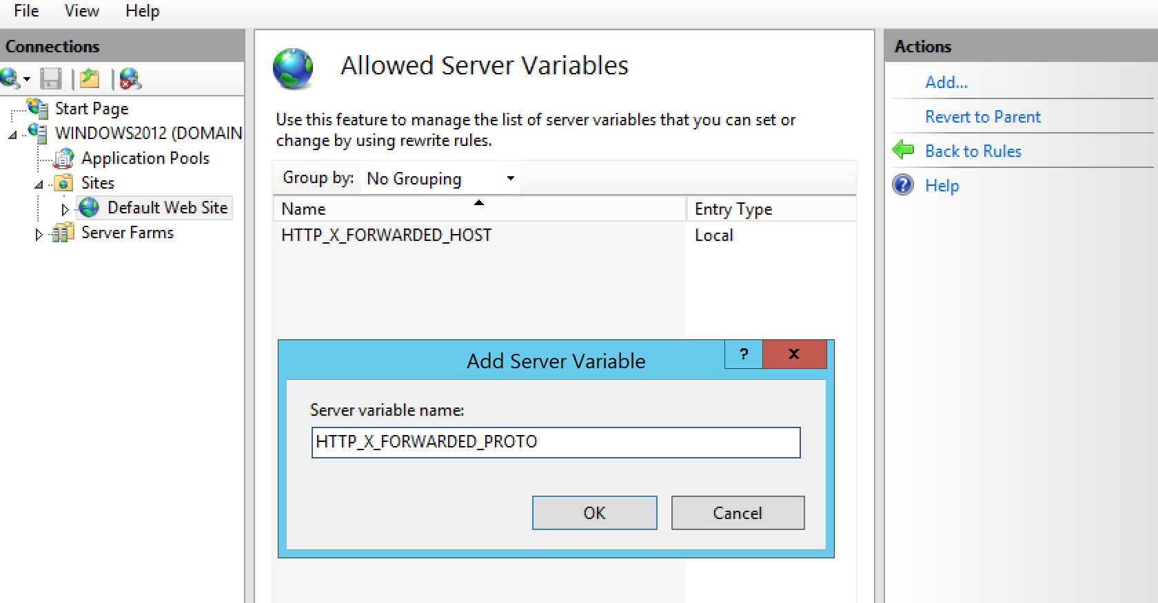Collapse the Sites tree node
Image resolution: width=1158 pixels, height=603 pixels.
pos(39,184)
